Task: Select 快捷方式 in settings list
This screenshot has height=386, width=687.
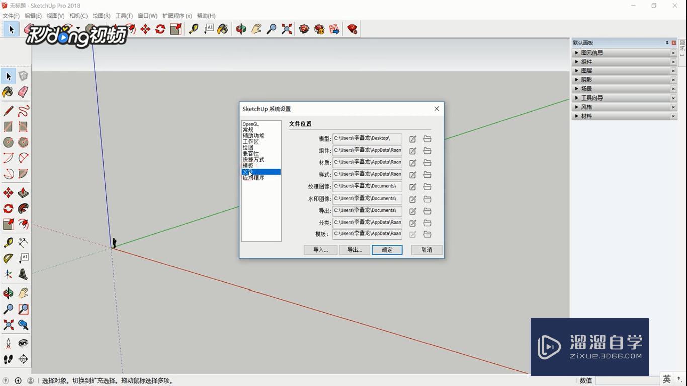Action: pos(253,160)
